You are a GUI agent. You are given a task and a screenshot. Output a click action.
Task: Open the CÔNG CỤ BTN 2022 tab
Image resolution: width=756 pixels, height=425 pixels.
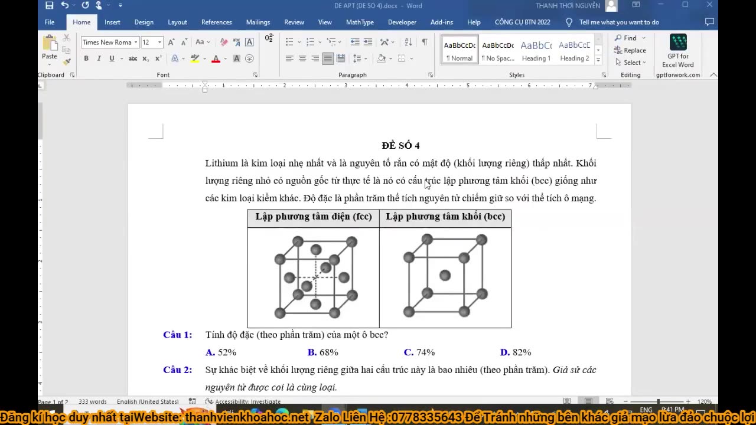pos(522,22)
